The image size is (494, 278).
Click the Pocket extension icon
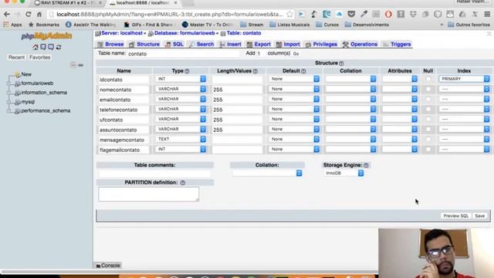(x=351, y=14)
